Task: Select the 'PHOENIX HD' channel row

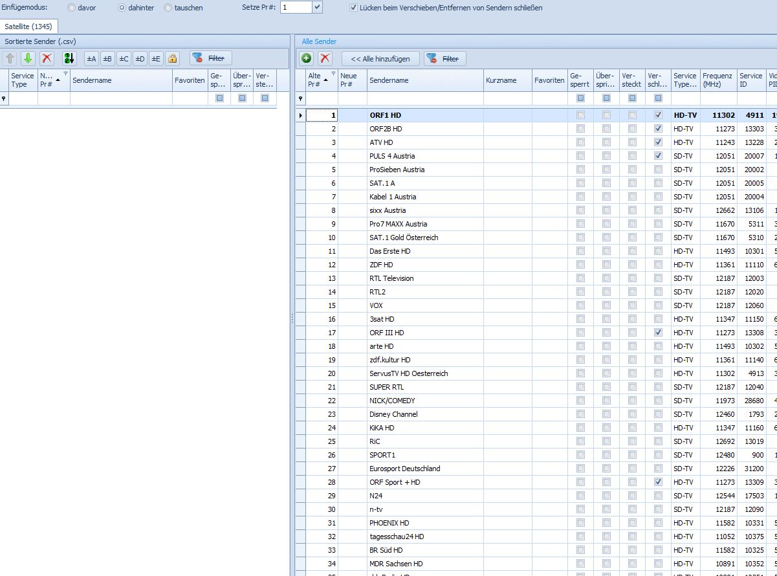Action: coord(536,523)
